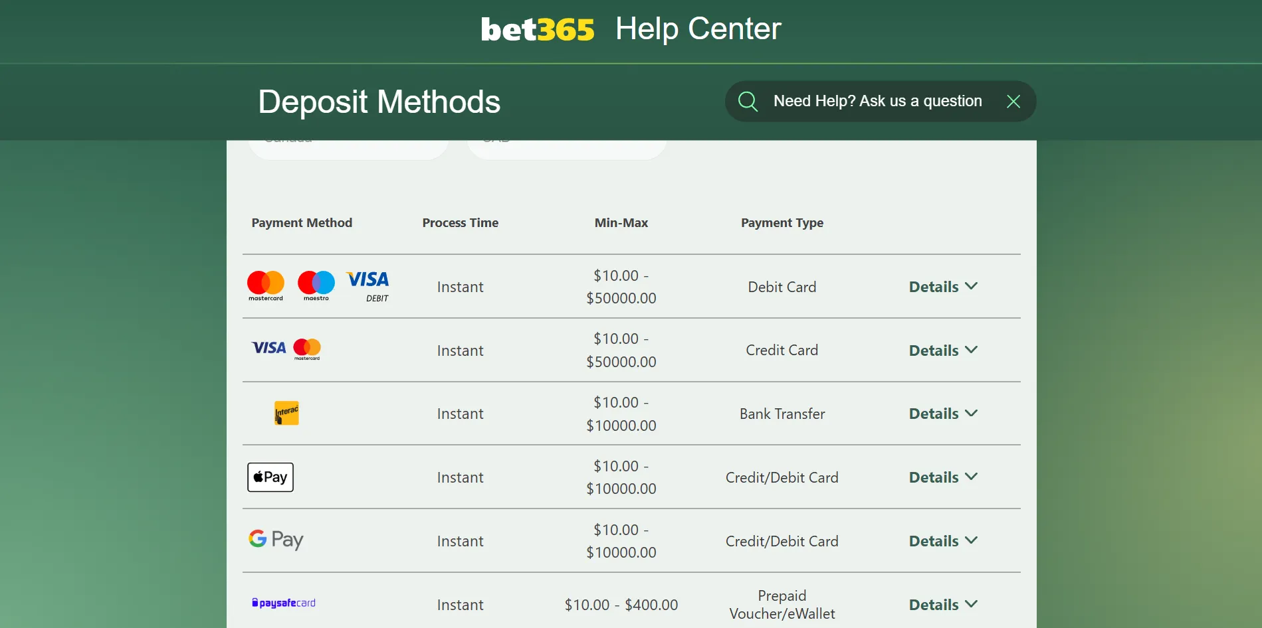Click the Apple Pay logo

click(270, 477)
